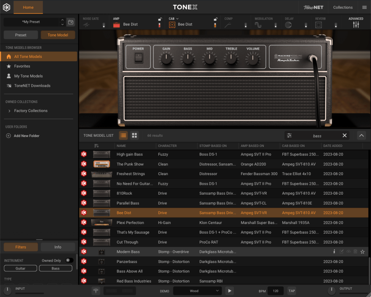Toggle the amp POWER switch

138,57
